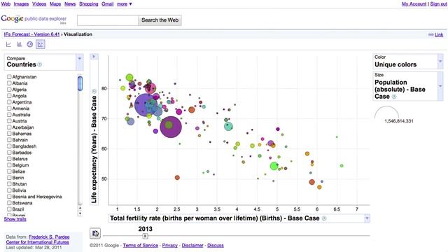Click the big blue-violet bubble near 1.7 fertility

point(146,105)
